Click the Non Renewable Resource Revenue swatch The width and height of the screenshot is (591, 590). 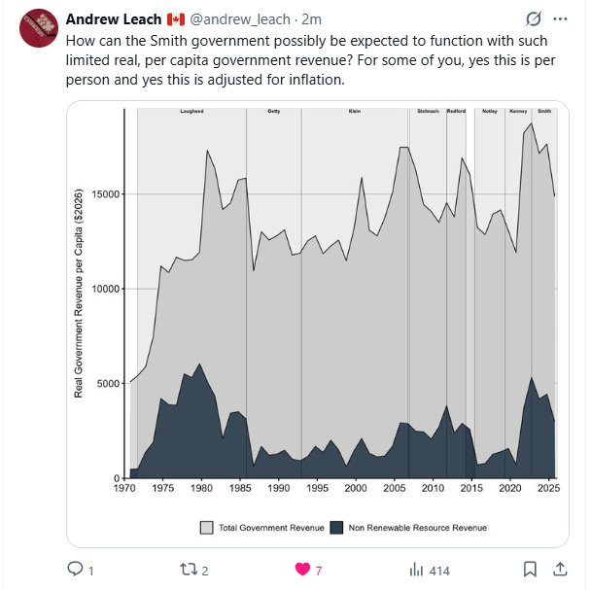(337, 527)
